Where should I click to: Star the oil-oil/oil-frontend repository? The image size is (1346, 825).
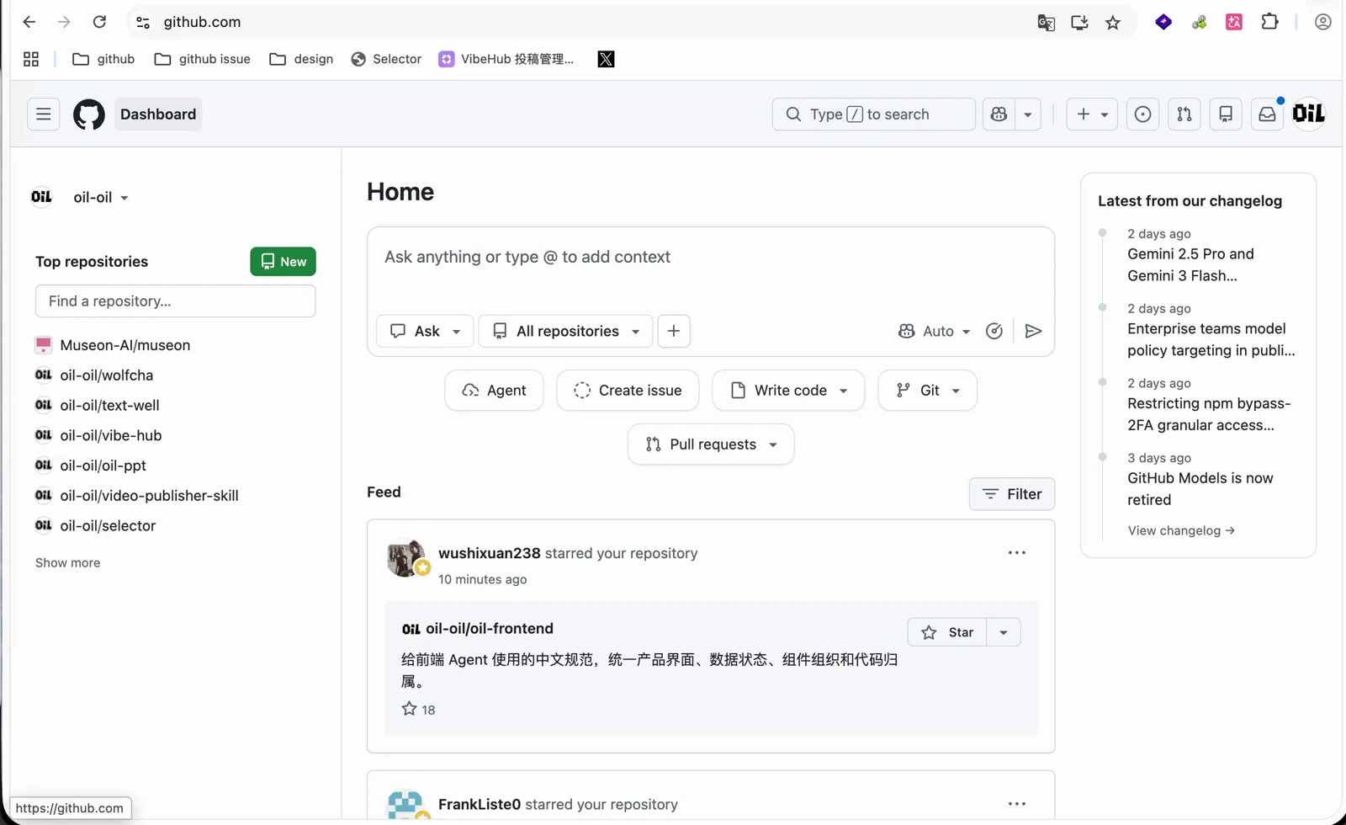coord(947,632)
